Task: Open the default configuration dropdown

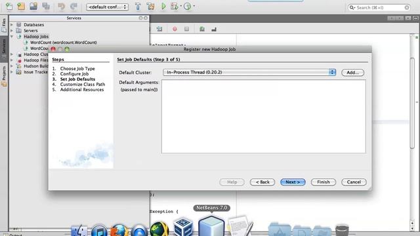Action: (107, 7)
